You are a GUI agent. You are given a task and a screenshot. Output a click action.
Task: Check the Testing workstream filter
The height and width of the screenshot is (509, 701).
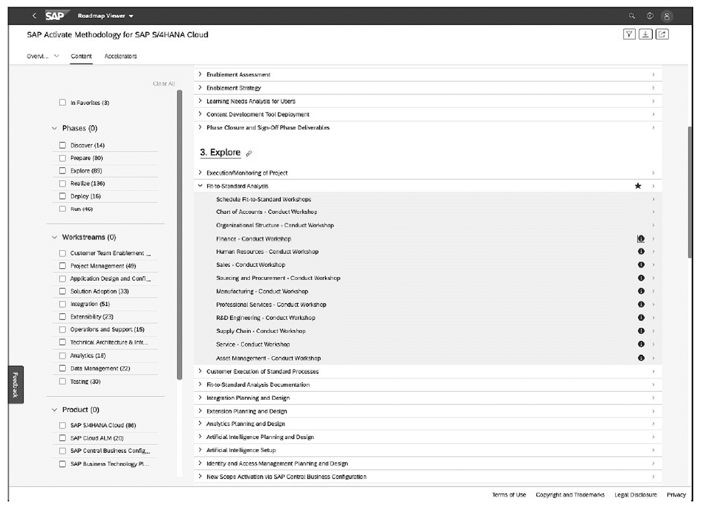click(62, 381)
